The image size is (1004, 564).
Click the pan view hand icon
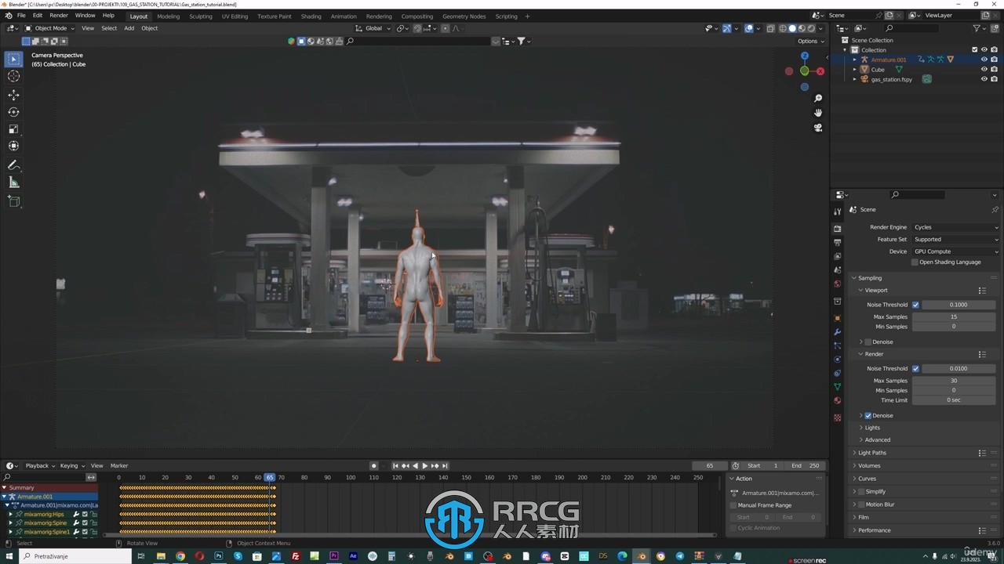818,113
